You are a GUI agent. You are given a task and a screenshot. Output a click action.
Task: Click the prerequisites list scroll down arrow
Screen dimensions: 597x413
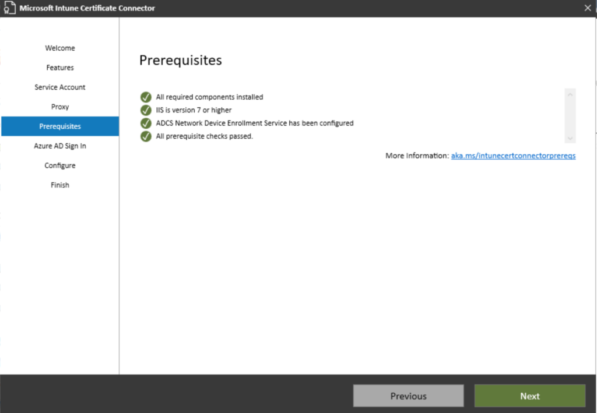tap(570, 138)
